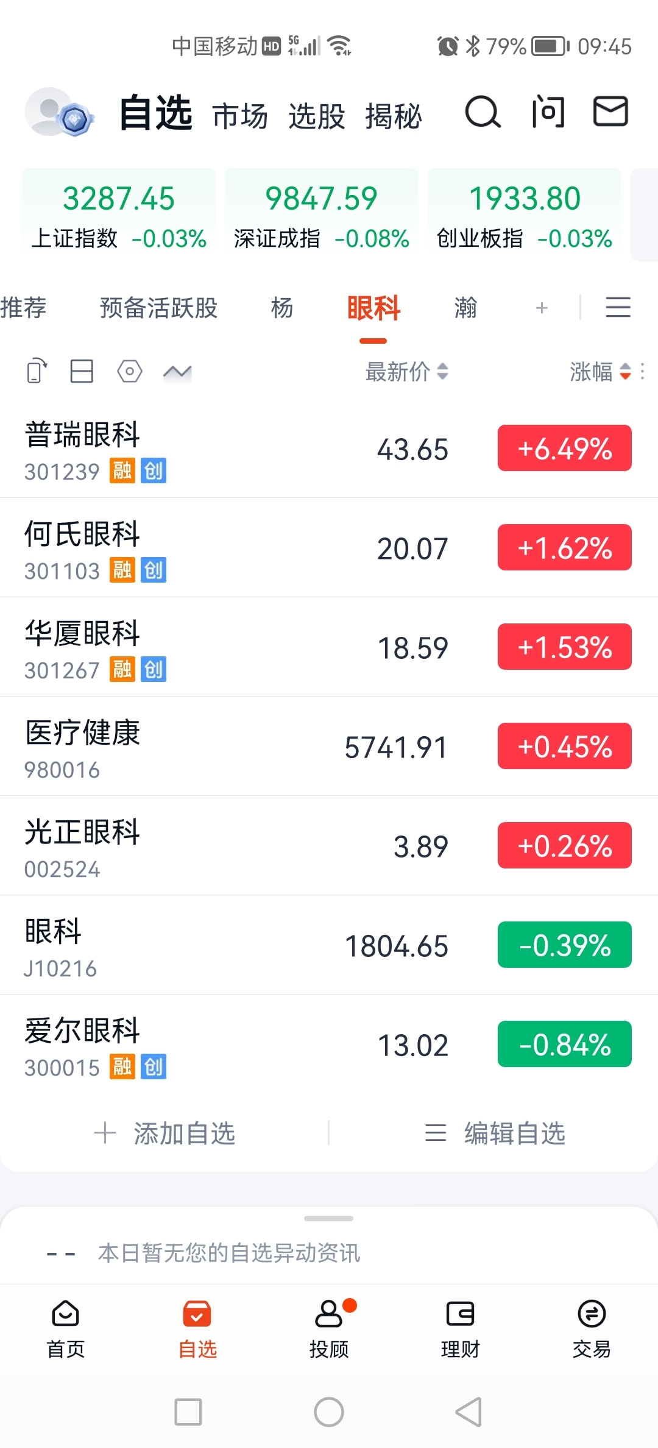The width and height of the screenshot is (658, 1448).
Task: Show the trend line chart icon
Action: click(177, 371)
